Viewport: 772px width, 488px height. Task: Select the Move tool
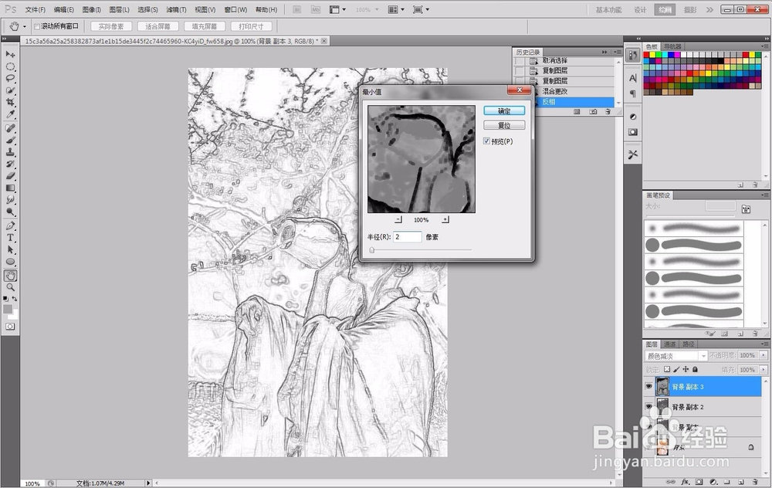tap(10, 54)
